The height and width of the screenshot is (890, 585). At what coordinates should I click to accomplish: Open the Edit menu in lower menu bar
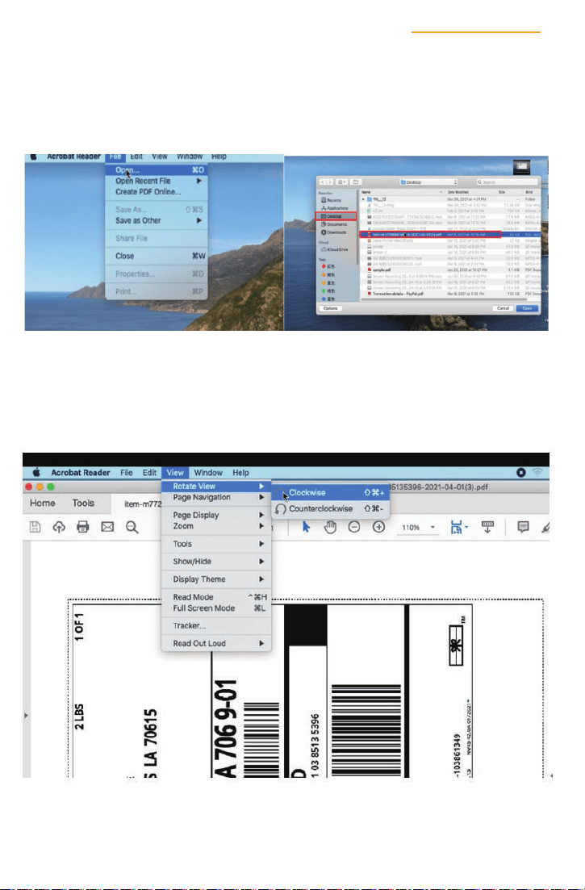tap(149, 472)
